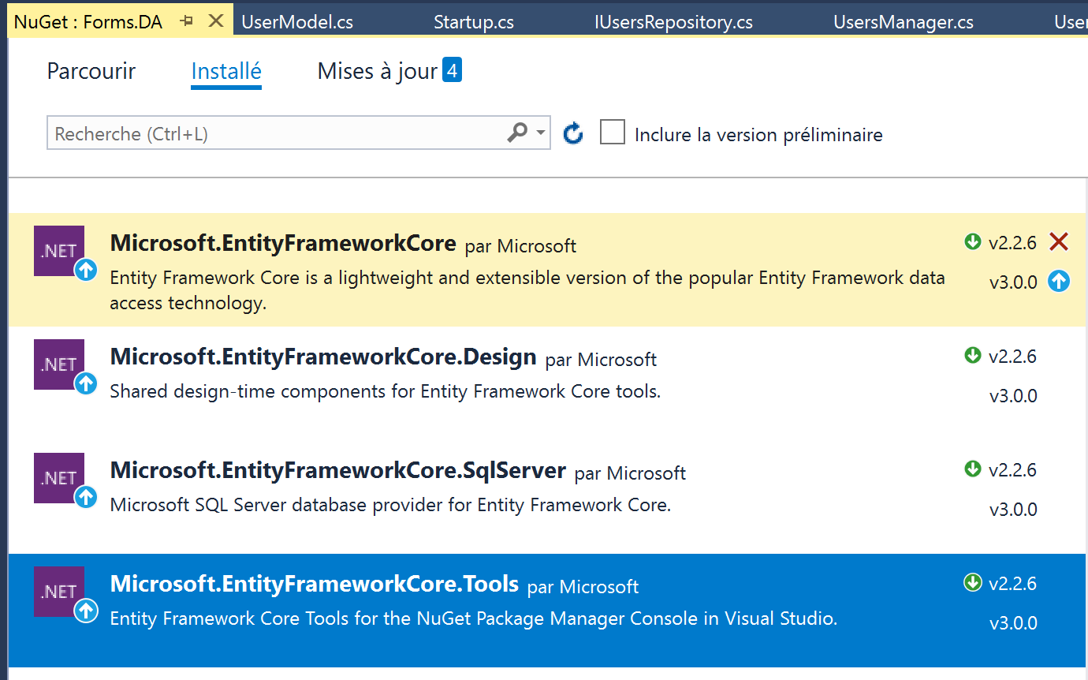
Task: Click the EntityFrameworkCore.Tools .NET icon
Action: (x=59, y=592)
